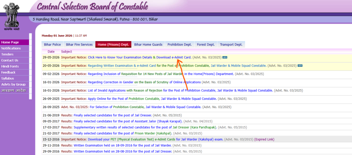Open the Home Page sidebar item
The image size is (352, 155).
[x=14, y=42]
